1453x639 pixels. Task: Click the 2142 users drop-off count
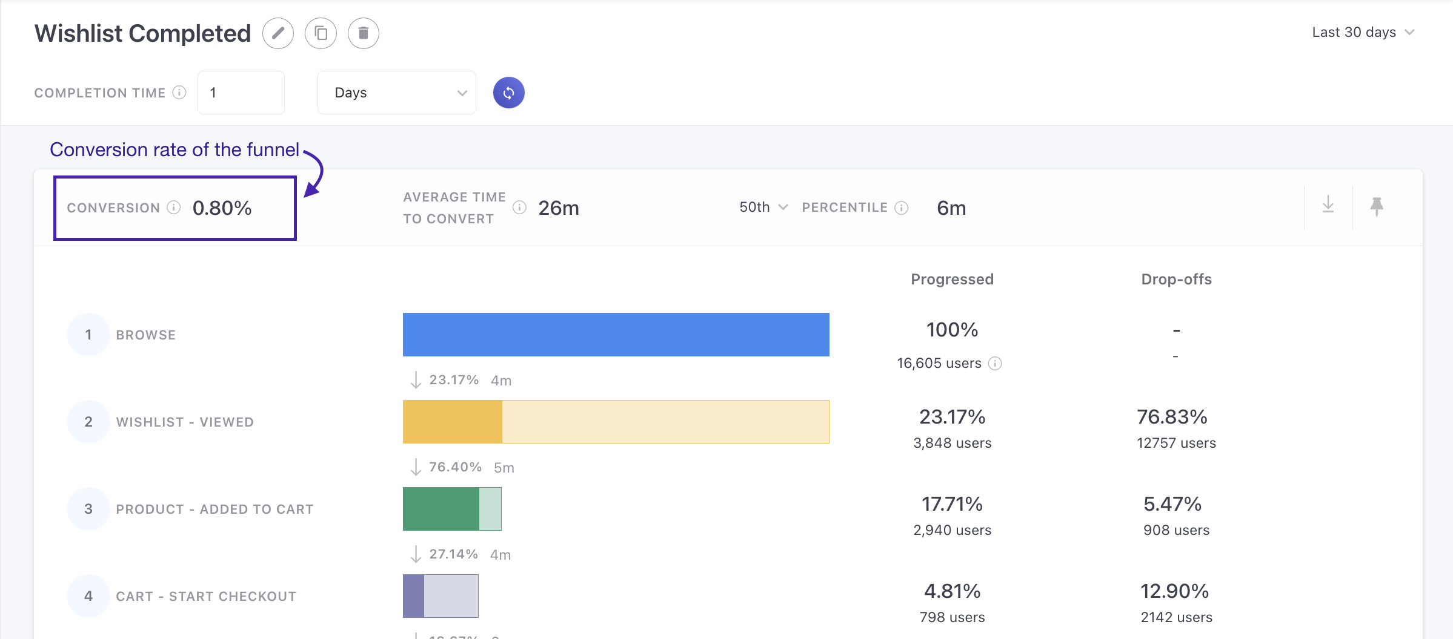[x=1176, y=617]
